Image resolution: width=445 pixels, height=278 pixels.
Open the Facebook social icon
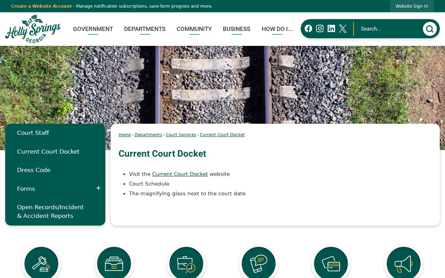point(308,28)
